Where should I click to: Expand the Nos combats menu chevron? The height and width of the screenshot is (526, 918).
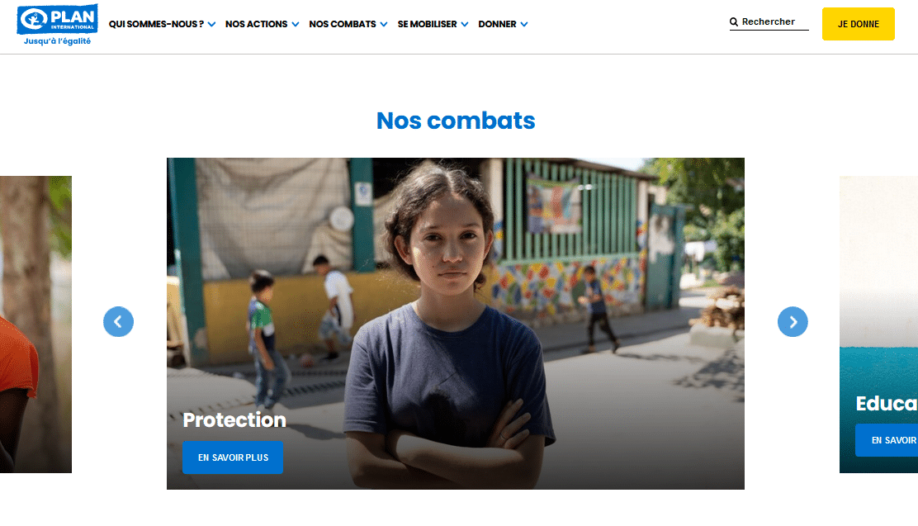pos(384,25)
